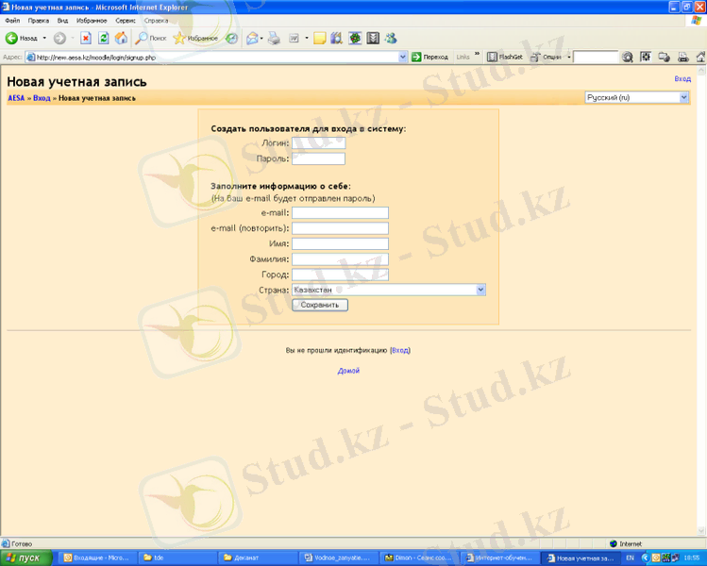Viewport: 707px width, 566px height.
Task: Click the toolbar search text box
Action: tap(596, 57)
